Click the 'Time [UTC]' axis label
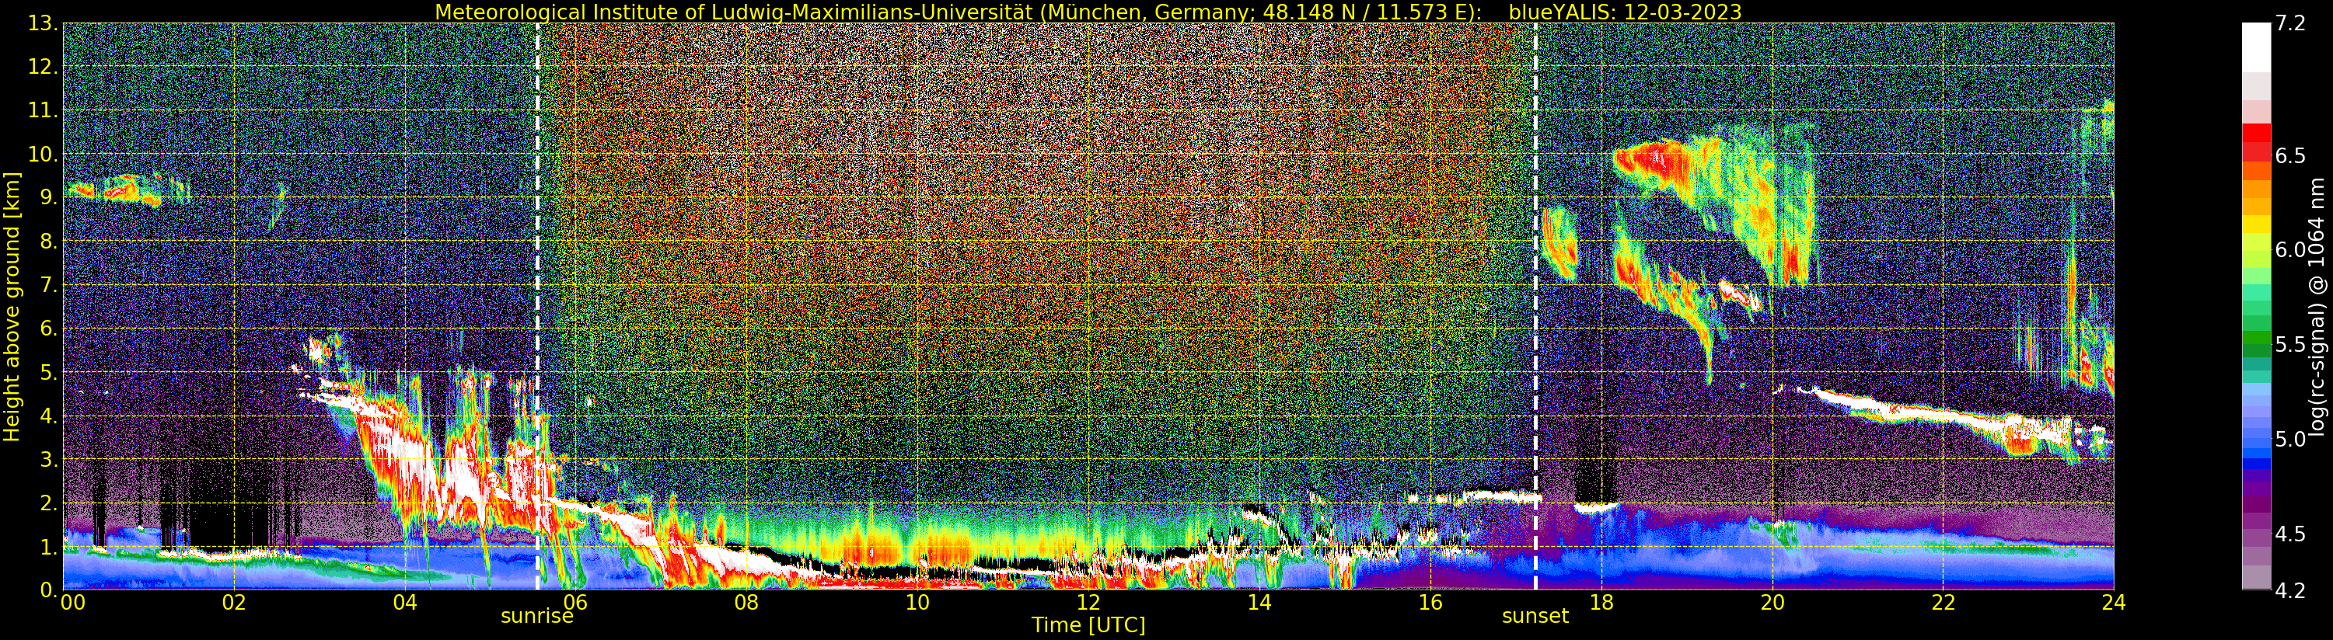2333x640 pixels. pyautogui.click(x=1088, y=624)
